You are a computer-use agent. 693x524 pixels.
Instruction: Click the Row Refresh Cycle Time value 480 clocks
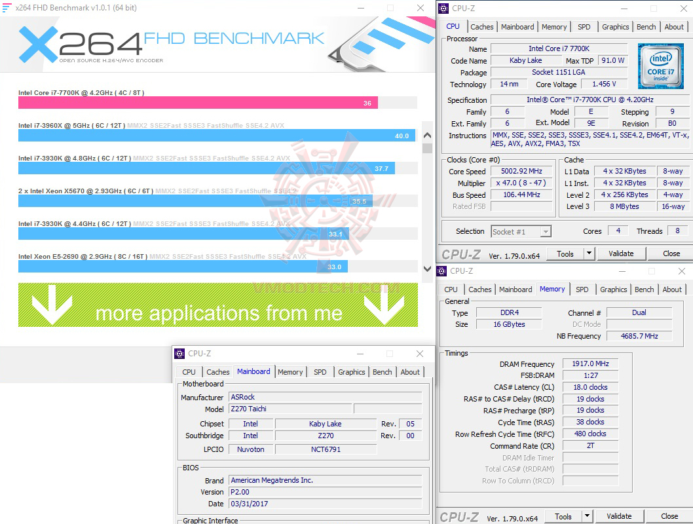click(x=590, y=434)
